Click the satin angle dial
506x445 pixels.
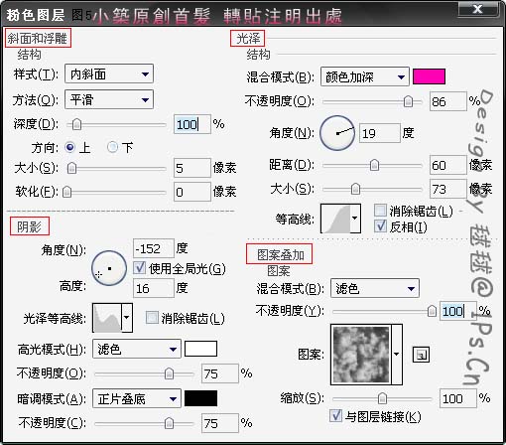click(337, 133)
